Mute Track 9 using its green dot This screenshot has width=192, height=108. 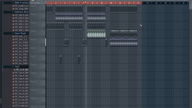pos(44,79)
